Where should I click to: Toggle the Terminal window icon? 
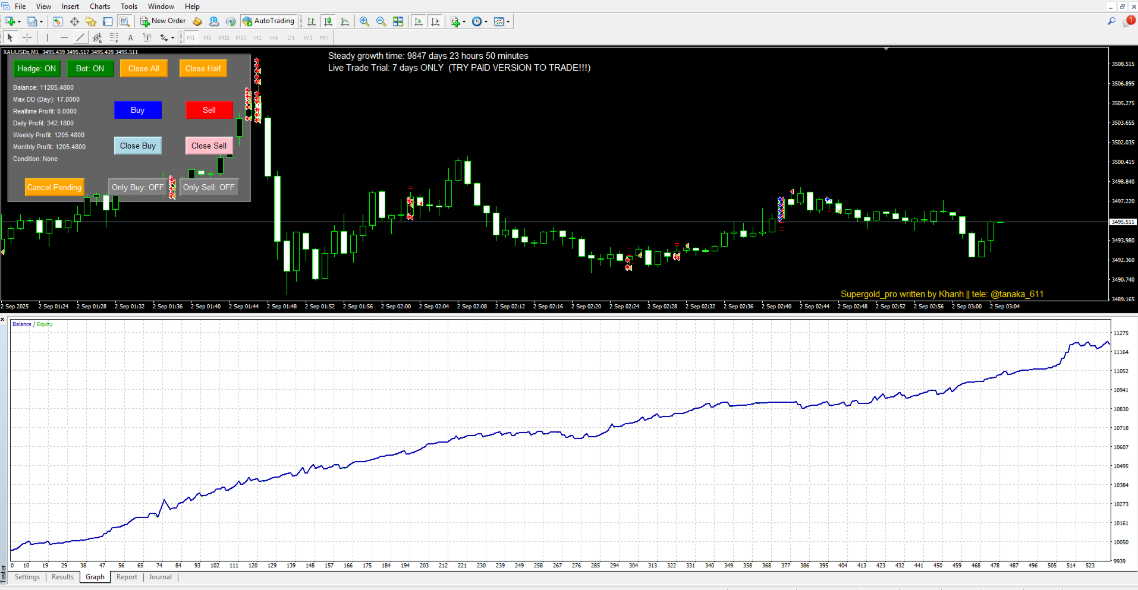[x=108, y=21]
